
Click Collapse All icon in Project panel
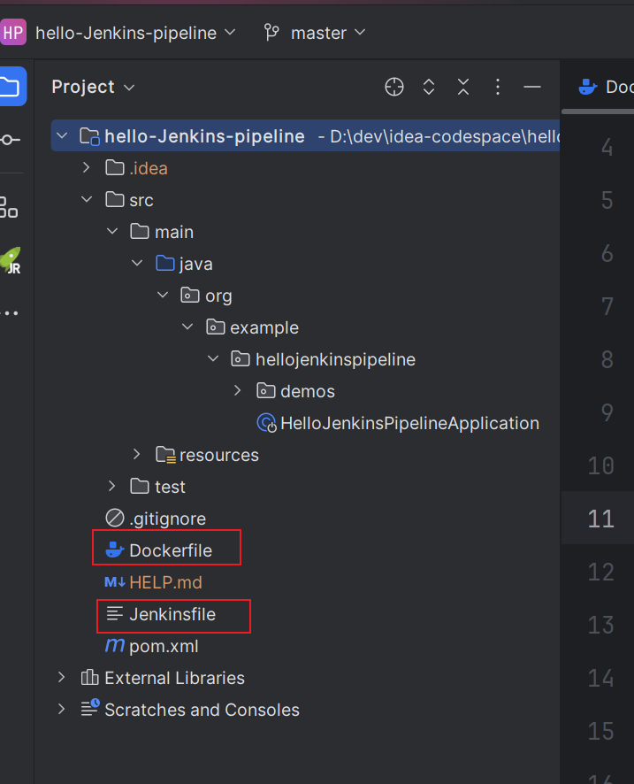463,87
